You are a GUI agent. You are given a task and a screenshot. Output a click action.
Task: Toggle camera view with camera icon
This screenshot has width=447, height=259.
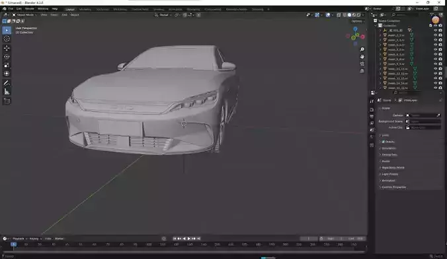(362, 64)
